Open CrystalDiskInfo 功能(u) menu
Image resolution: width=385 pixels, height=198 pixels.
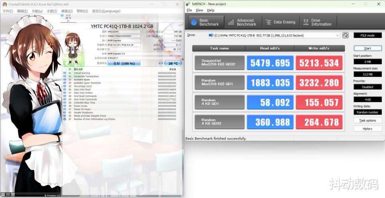(x=37, y=11)
